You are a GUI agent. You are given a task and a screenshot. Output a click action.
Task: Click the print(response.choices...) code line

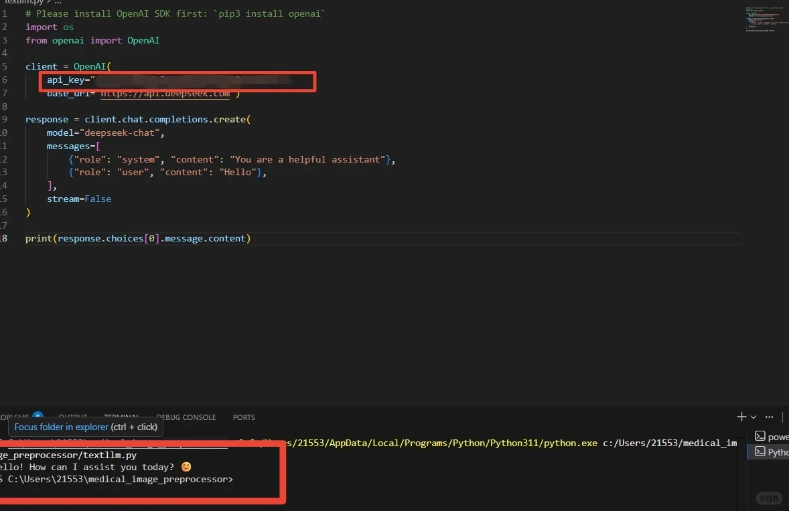[137, 239]
